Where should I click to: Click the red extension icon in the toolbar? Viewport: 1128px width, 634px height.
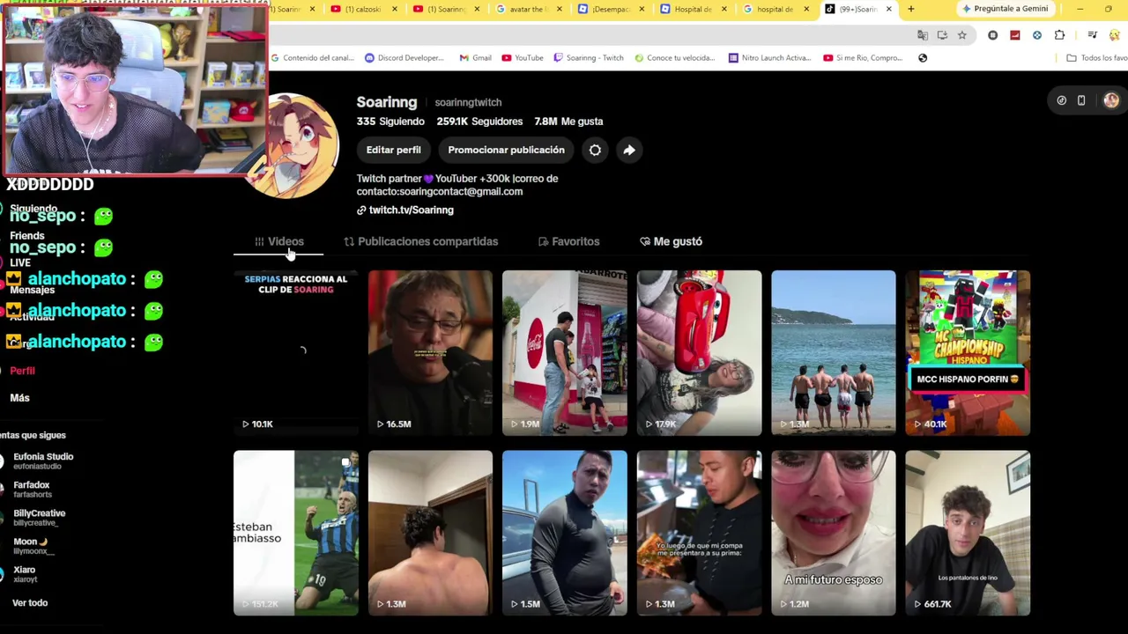(1015, 35)
